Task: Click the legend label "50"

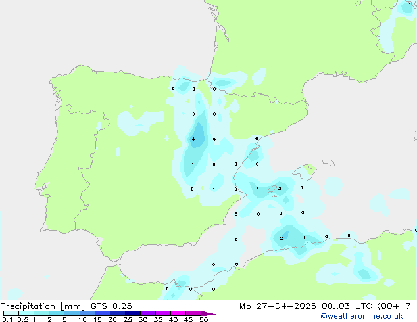Action: click(x=203, y=319)
